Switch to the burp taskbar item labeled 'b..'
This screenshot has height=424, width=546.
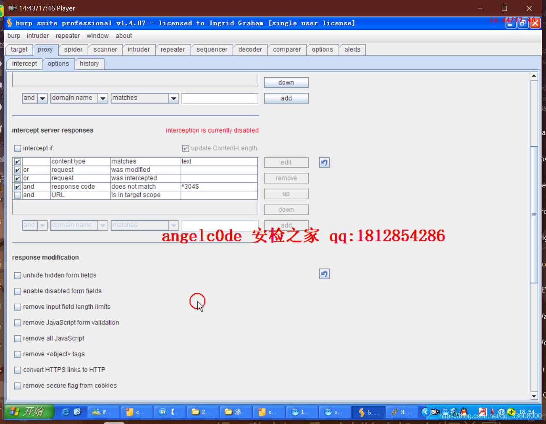[369, 412]
